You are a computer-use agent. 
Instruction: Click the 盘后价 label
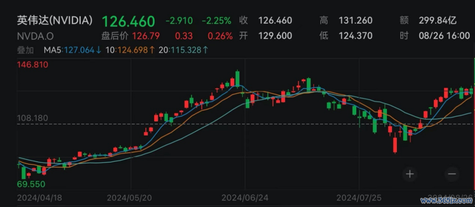[x=115, y=36]
